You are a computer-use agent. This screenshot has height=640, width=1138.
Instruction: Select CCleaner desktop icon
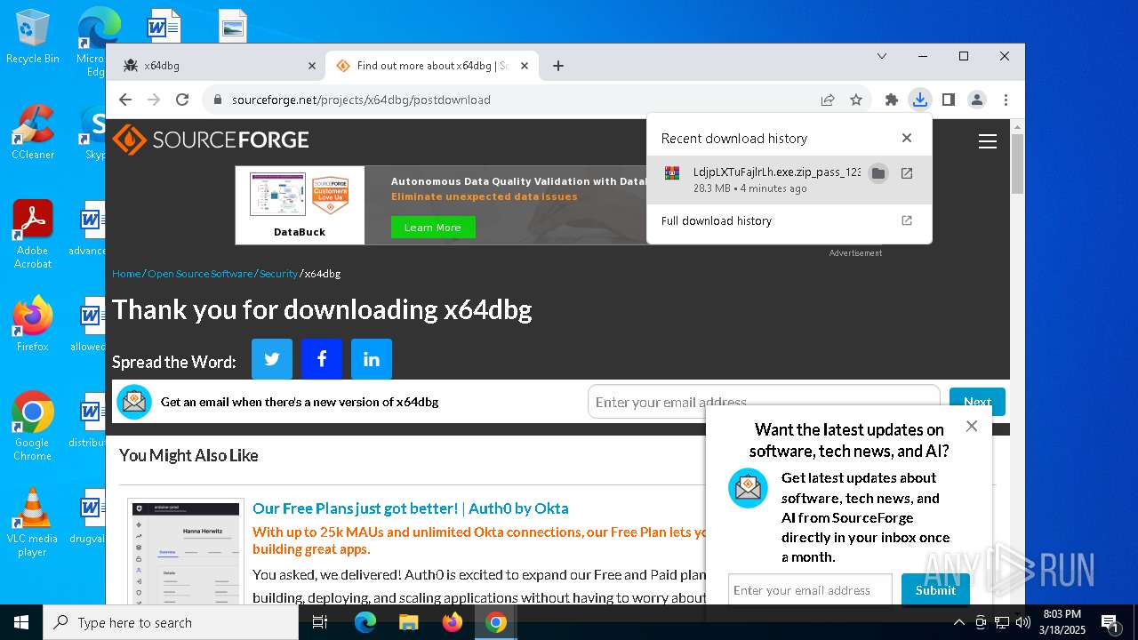(33, 132)
